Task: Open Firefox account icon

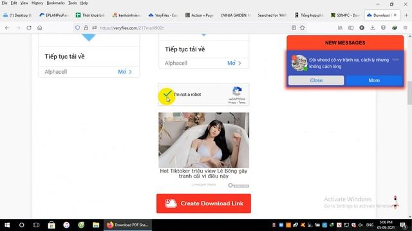Action: click(x=362, y=28)
